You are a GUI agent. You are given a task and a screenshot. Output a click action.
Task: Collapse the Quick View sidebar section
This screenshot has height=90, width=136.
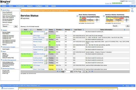point(2,10)
